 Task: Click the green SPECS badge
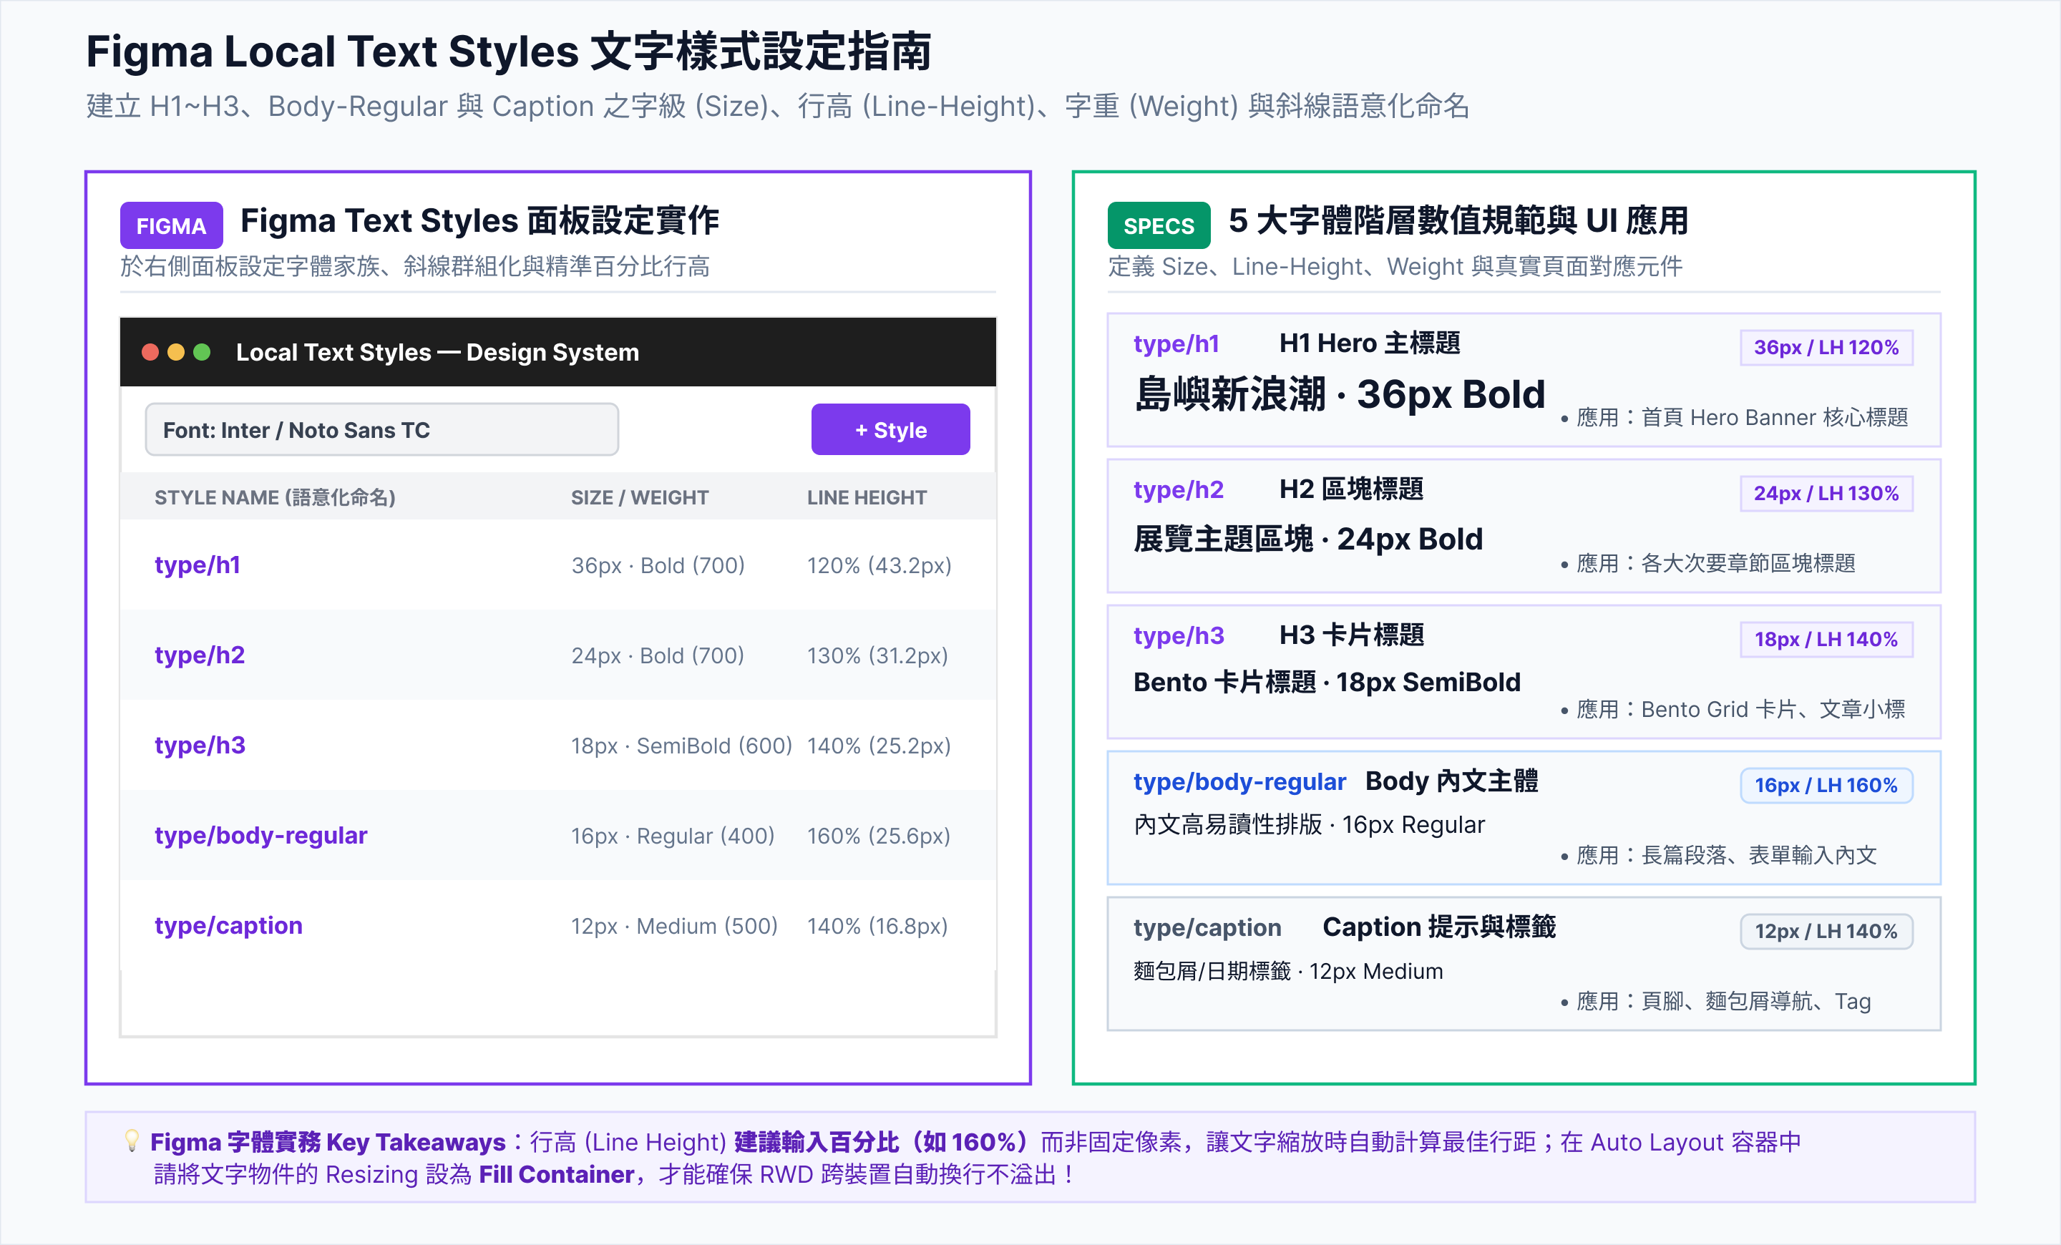1159,225
